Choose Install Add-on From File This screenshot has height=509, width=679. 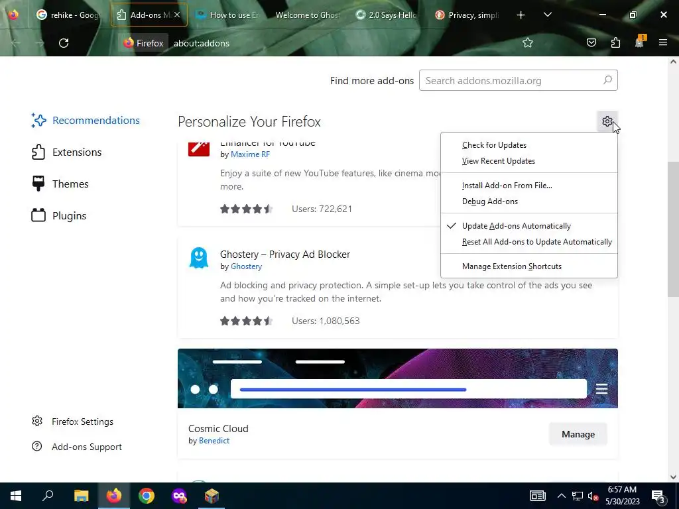[528, 186]
